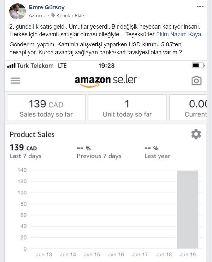Open Ekim Nazım Kaya tagged profile link
This screenshot has width=212, height=262.
click(x=179, y=34)
